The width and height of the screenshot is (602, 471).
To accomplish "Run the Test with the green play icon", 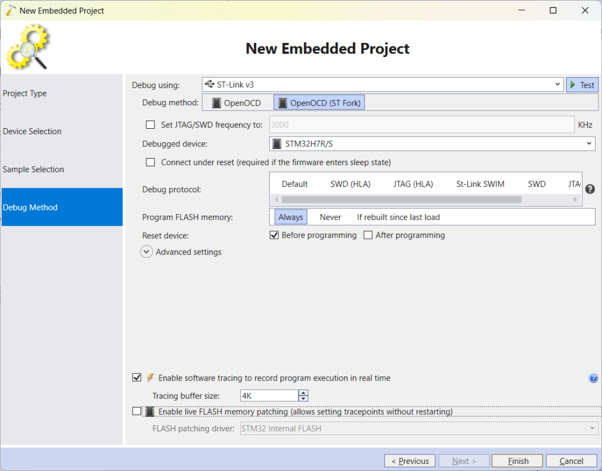I will 581,84.
